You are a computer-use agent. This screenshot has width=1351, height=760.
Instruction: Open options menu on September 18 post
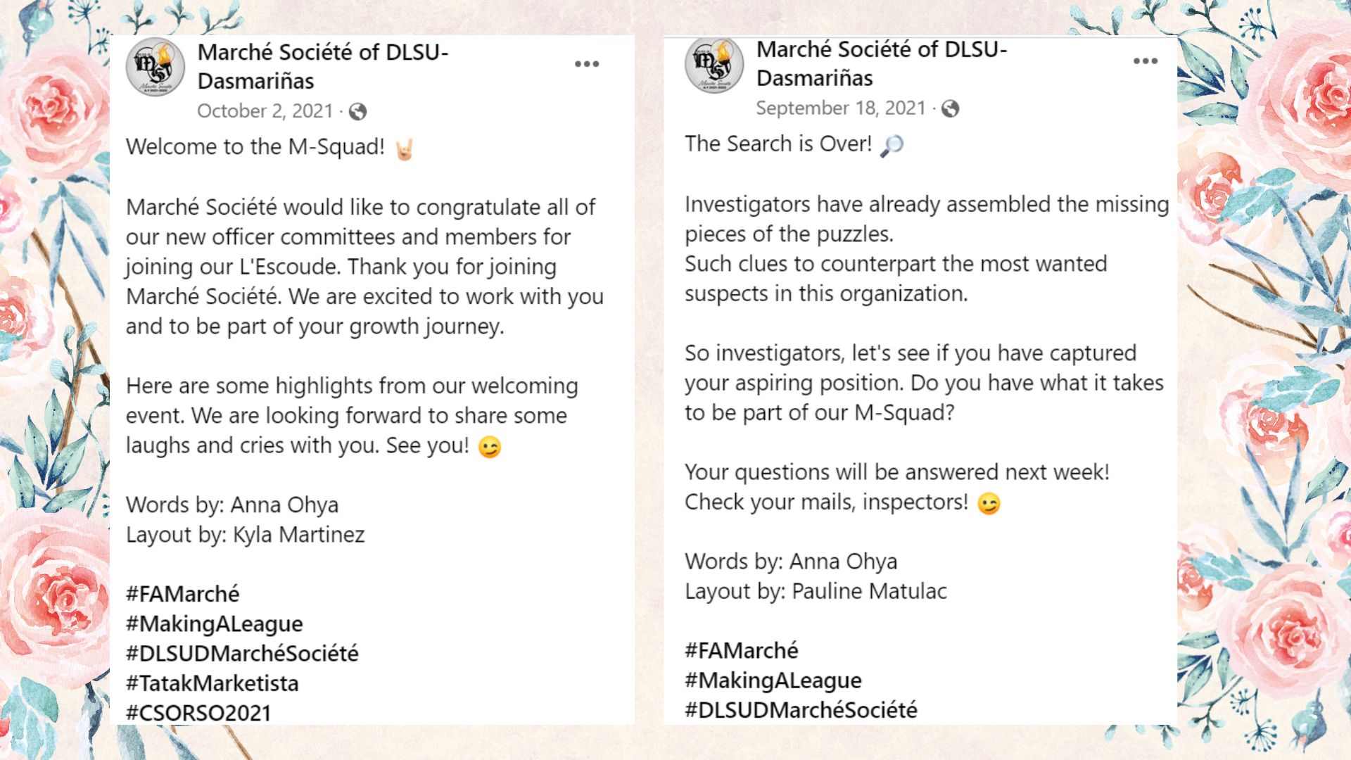pyautogui.click(x=1145, y=61)
